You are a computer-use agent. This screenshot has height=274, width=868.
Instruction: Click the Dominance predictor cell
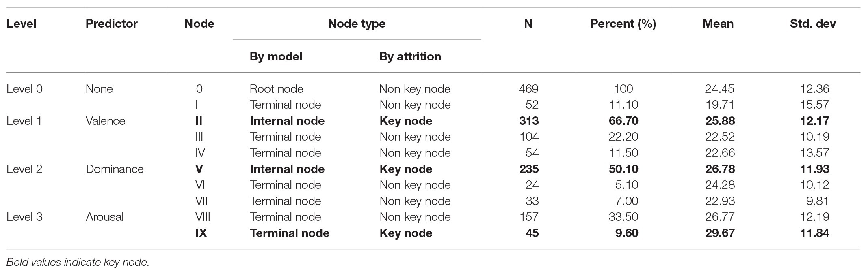click(115, 169)
